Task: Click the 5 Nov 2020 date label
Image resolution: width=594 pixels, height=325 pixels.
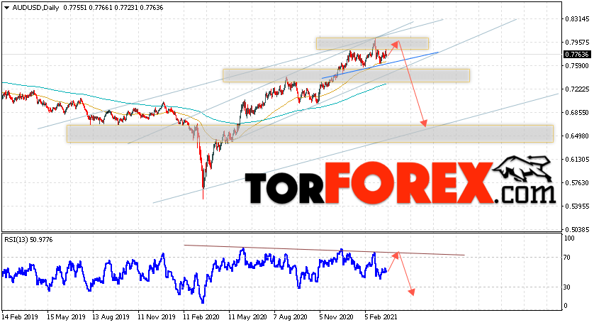Action: 336,316
